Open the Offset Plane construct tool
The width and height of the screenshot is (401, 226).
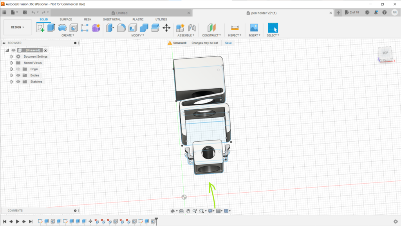(x=211, y=28)
